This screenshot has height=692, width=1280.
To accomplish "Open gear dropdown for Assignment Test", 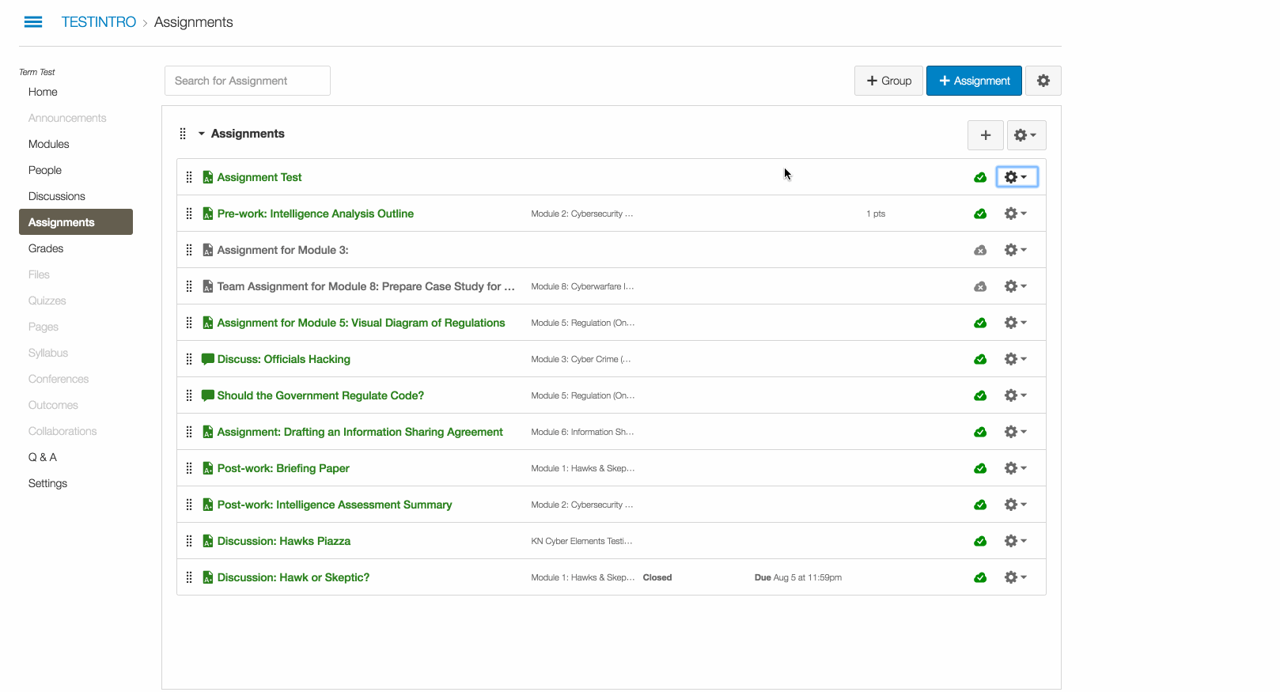I will [1016, 177].
